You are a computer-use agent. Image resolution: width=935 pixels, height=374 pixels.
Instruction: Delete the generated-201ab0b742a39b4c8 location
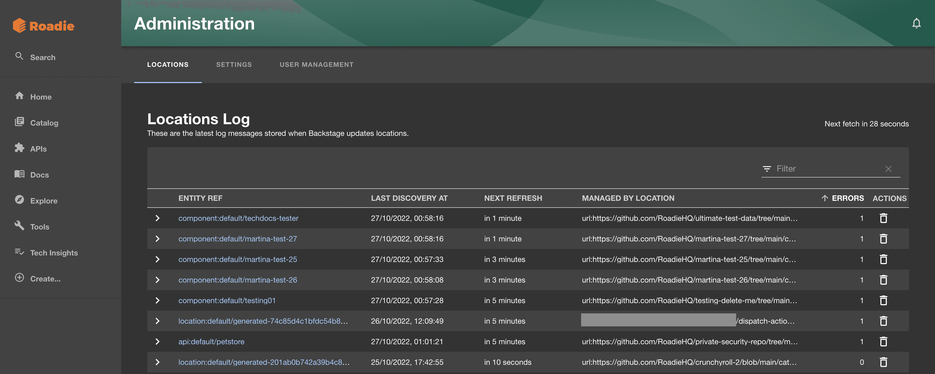click(883, 362)
